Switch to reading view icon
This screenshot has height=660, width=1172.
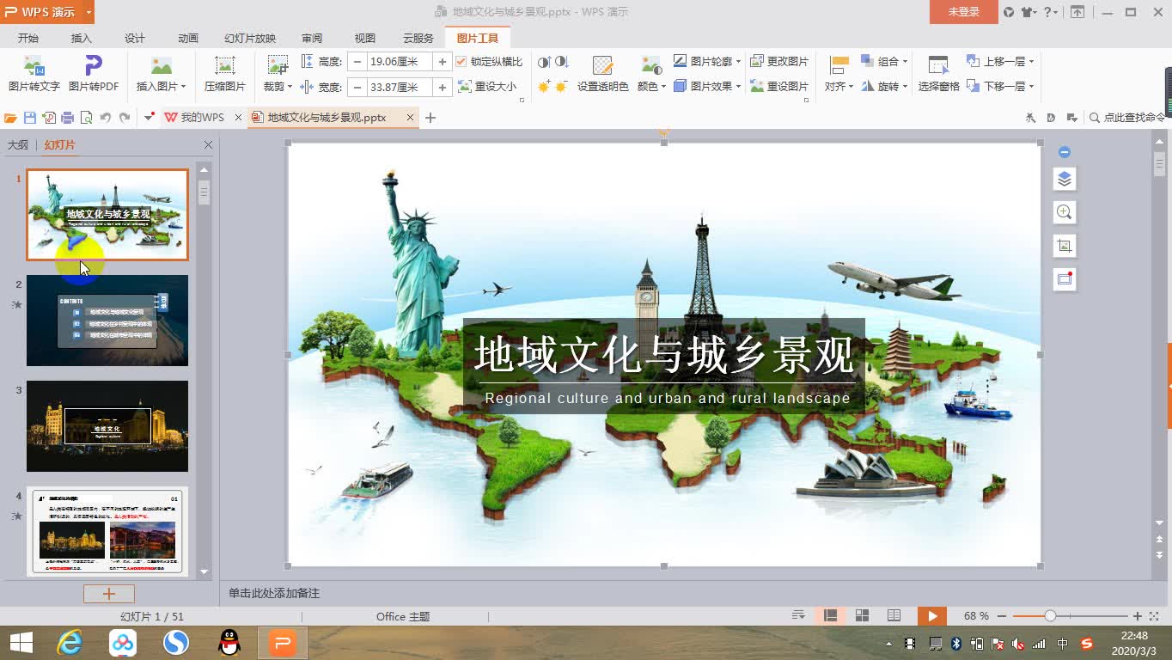click(x=894, y=616)
